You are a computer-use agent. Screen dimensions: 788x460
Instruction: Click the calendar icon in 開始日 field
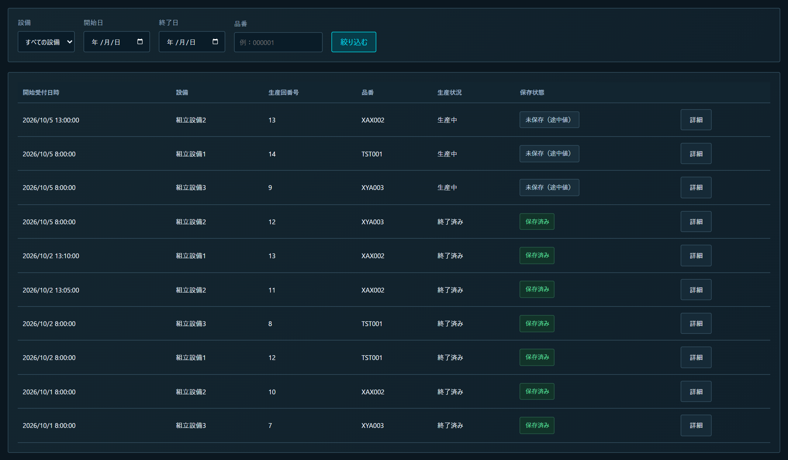[140, 42]
